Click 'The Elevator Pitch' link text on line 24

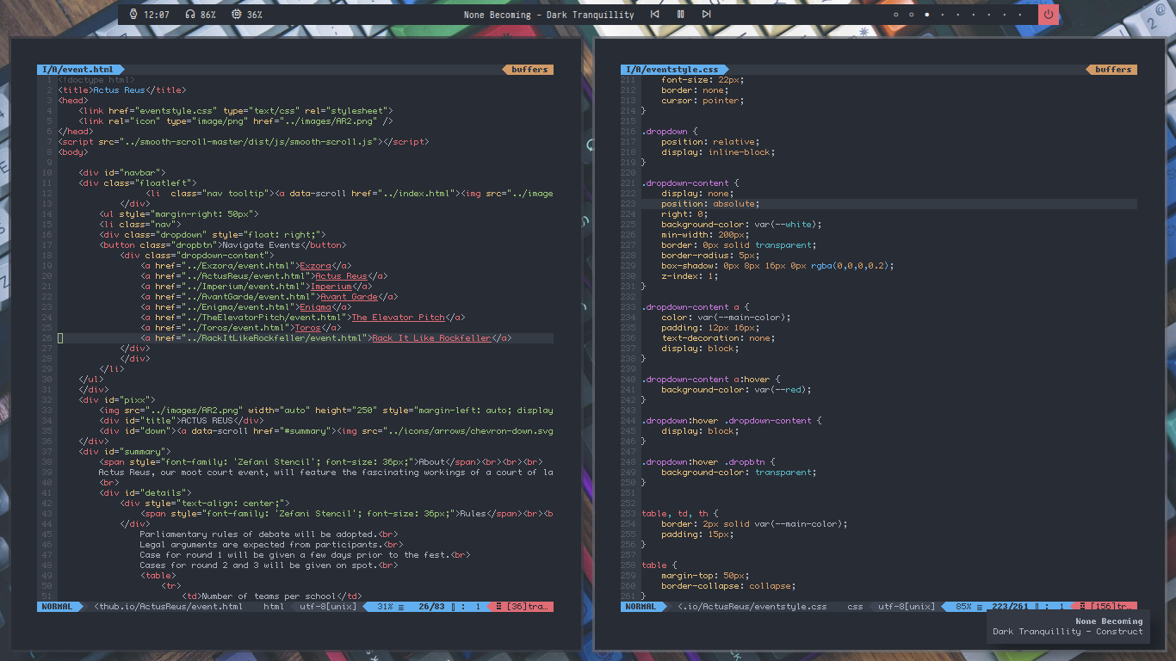[398, 318]
